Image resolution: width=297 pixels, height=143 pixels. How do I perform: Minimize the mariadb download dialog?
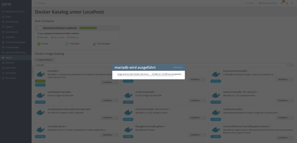178,67
